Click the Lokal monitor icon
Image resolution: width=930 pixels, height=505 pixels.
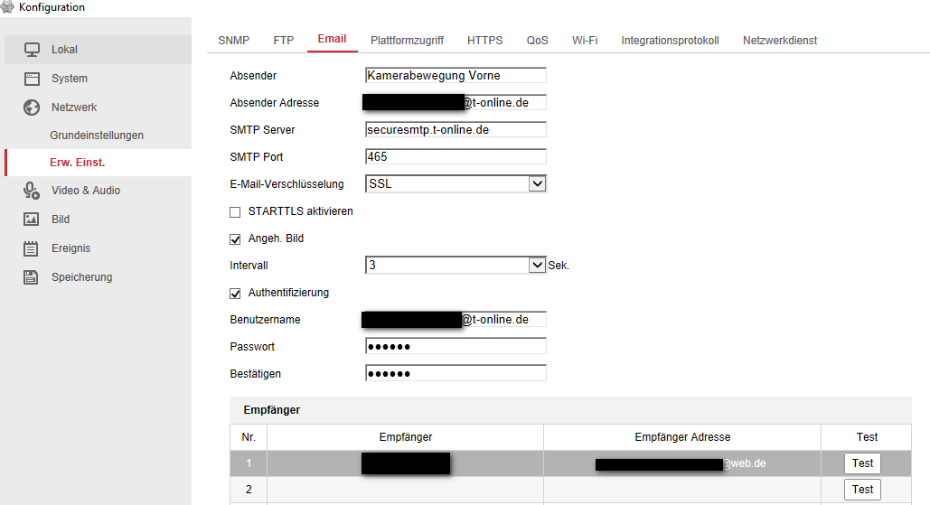click(32, 50)
